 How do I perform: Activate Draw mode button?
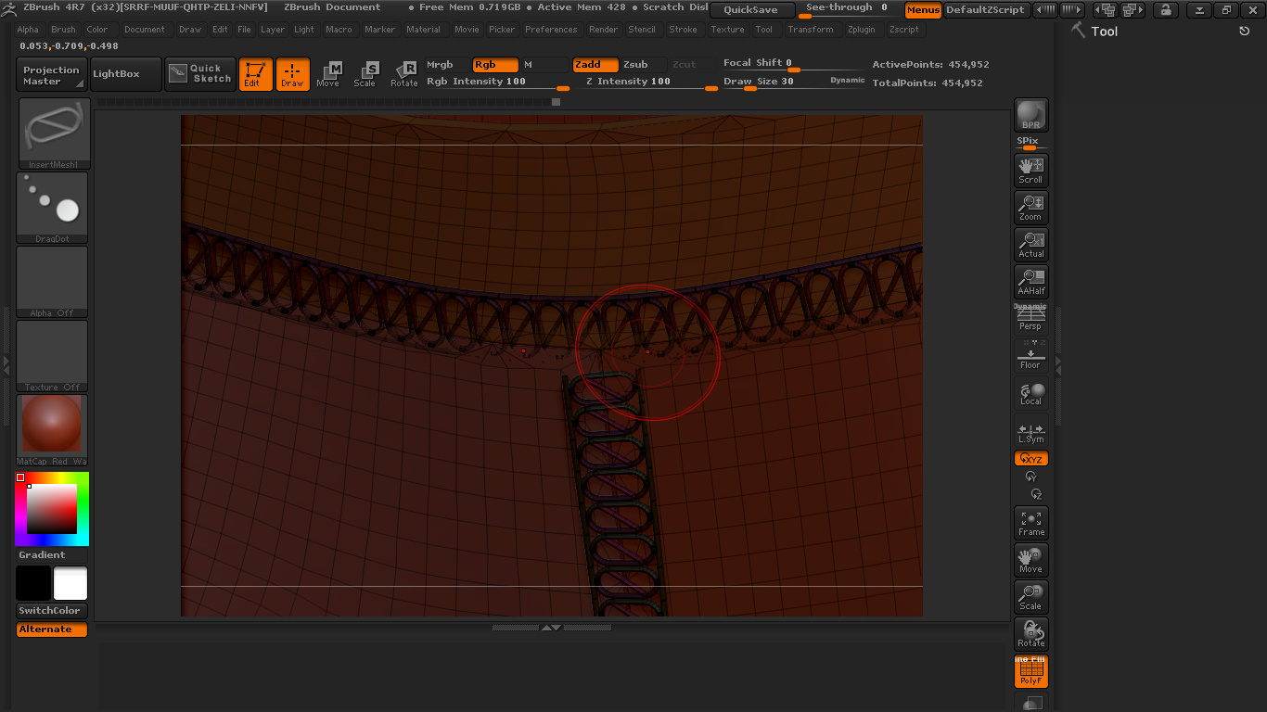point(292,74)
